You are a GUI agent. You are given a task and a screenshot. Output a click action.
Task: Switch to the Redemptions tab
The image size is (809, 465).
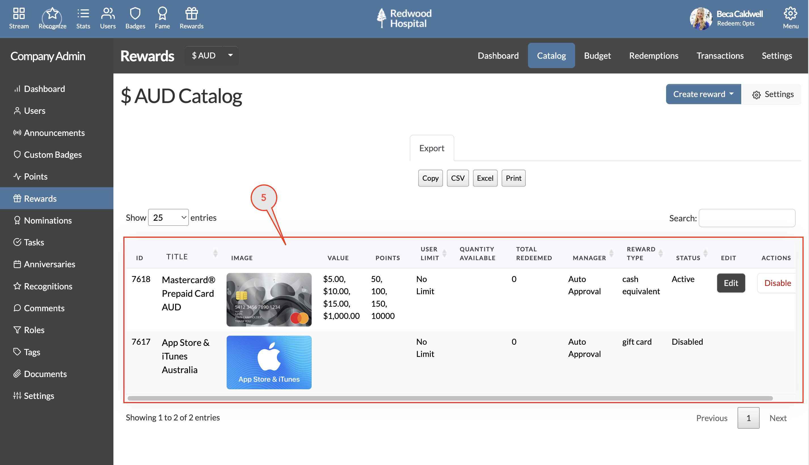[x=653, y=56]
